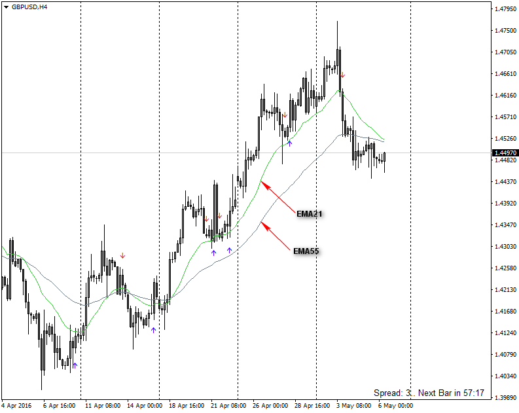Select the EMA21 text label

pos(309,214)
